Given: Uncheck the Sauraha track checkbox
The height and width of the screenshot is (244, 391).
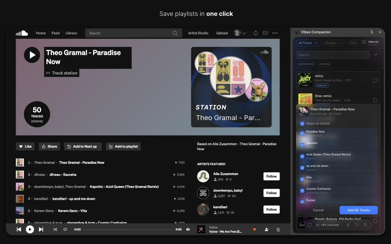Looking at the screenshot, I should (x=302, y=145).
